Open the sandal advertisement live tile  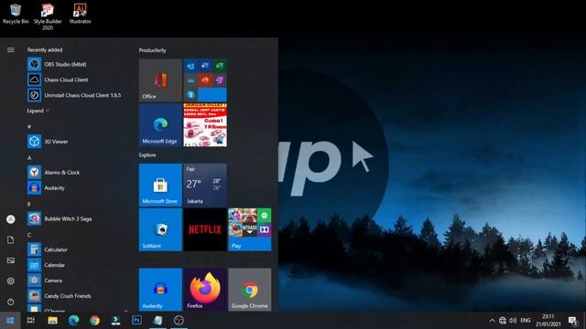coord(205,125)
